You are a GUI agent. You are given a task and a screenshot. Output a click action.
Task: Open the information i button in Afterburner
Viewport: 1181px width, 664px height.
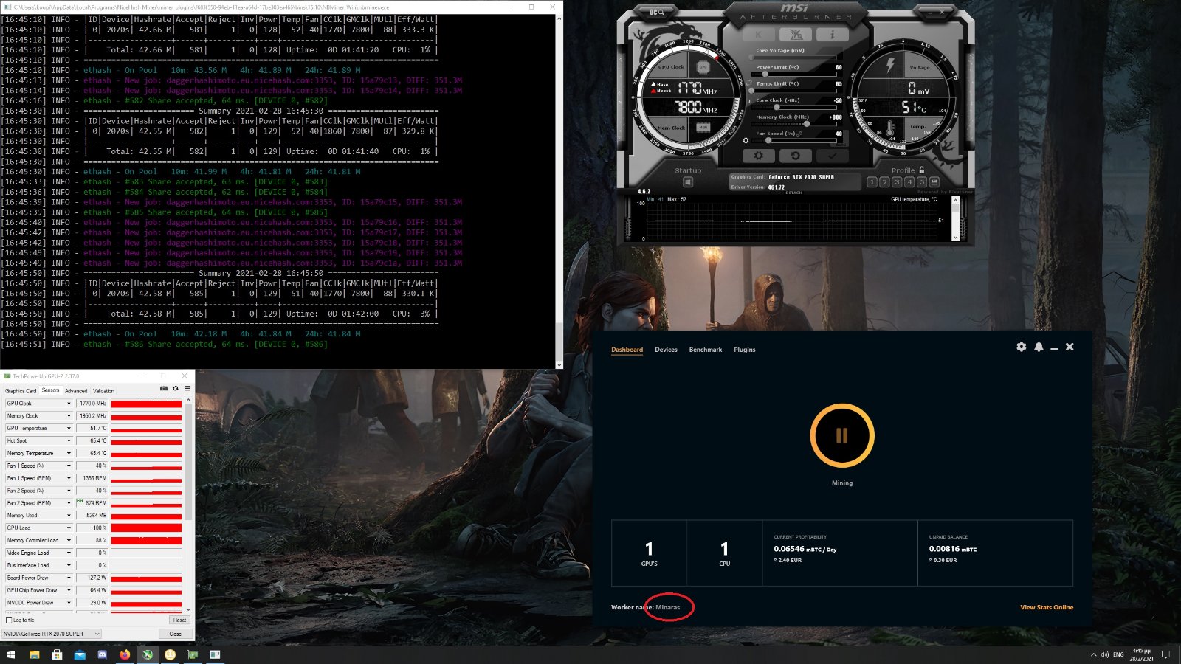832,35
